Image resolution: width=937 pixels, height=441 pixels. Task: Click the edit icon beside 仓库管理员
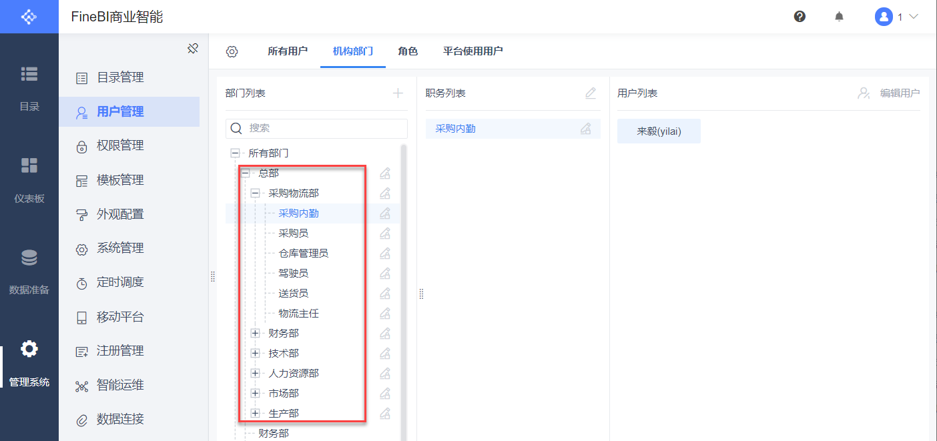(385, 254)
